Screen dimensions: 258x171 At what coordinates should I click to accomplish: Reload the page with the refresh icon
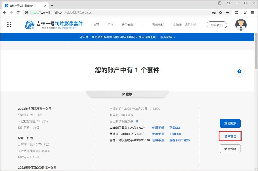(x=18, y=13)
